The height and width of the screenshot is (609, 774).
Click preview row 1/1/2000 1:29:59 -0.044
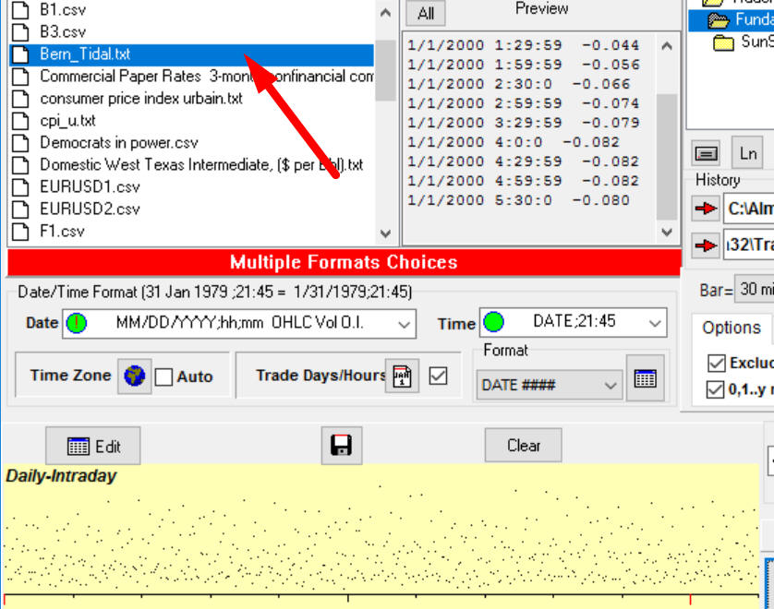pos(524,45)
